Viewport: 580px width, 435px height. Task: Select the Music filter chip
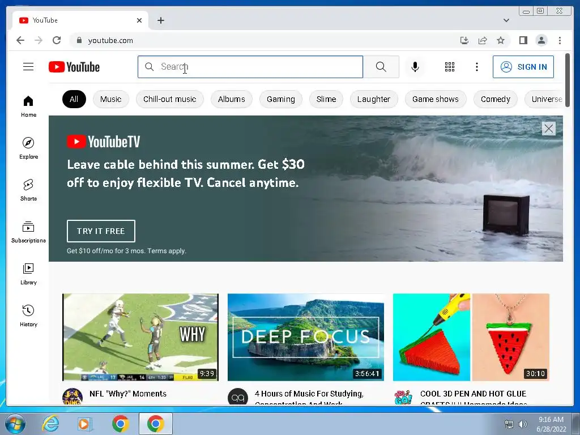[110, 99]
